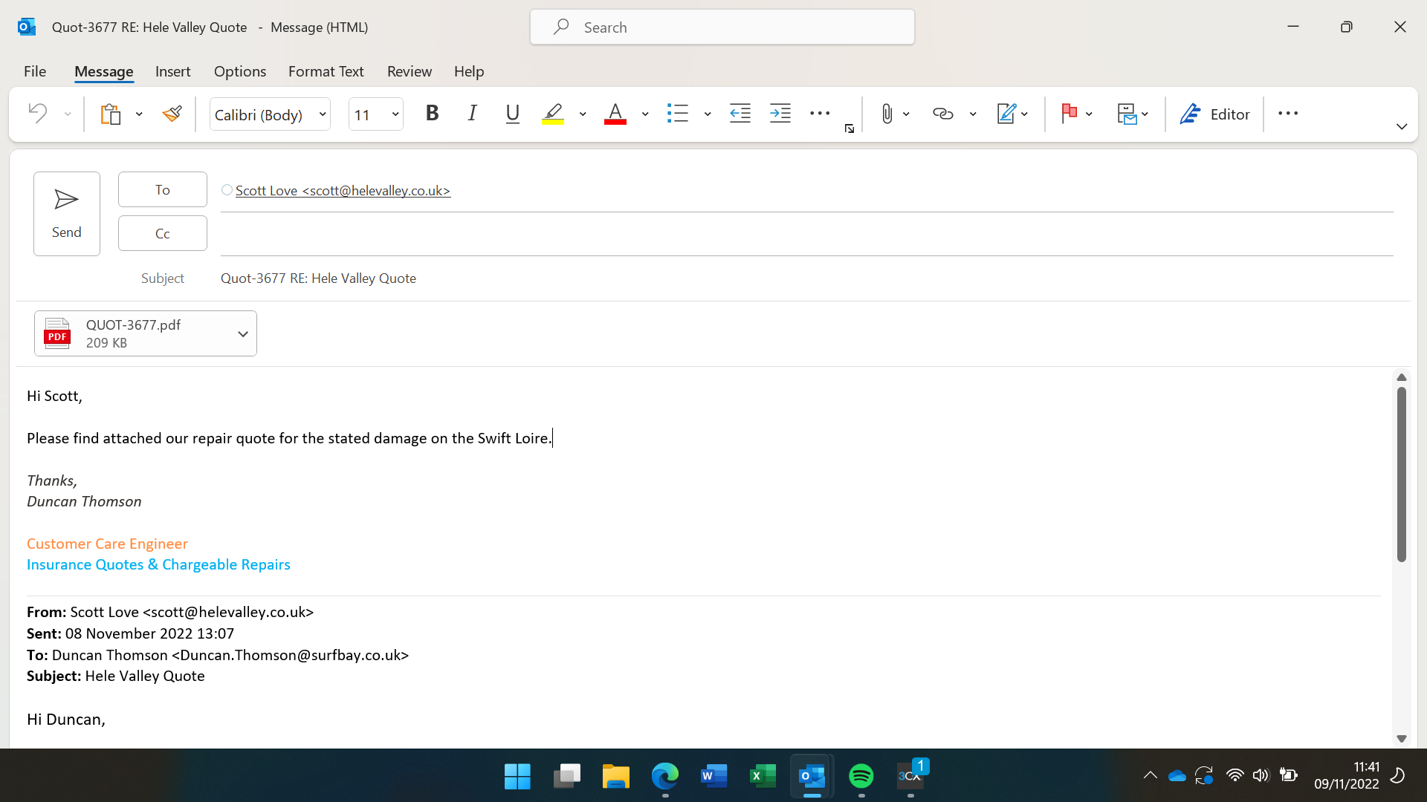
Task: Apply the red font color swatch
Action: click(x=615, y=114)
